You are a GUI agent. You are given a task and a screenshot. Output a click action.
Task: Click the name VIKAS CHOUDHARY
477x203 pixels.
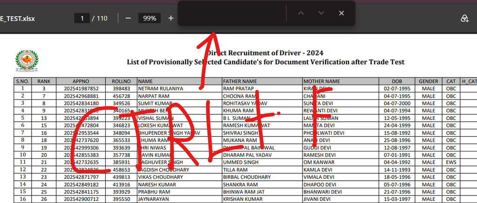coord(160,177)
